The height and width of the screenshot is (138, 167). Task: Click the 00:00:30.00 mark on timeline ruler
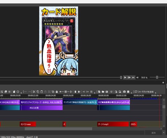[103, 96]
